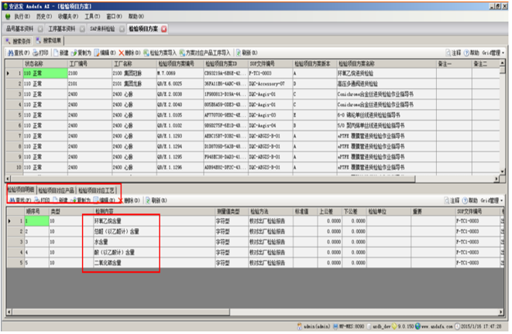Select the 水含量 inspection item row

tap(105, 240)
